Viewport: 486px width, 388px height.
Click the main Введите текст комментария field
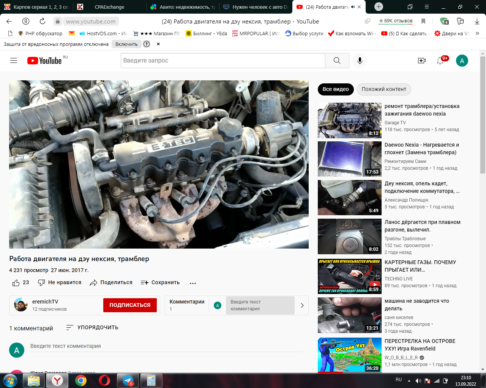coord(166,346)
